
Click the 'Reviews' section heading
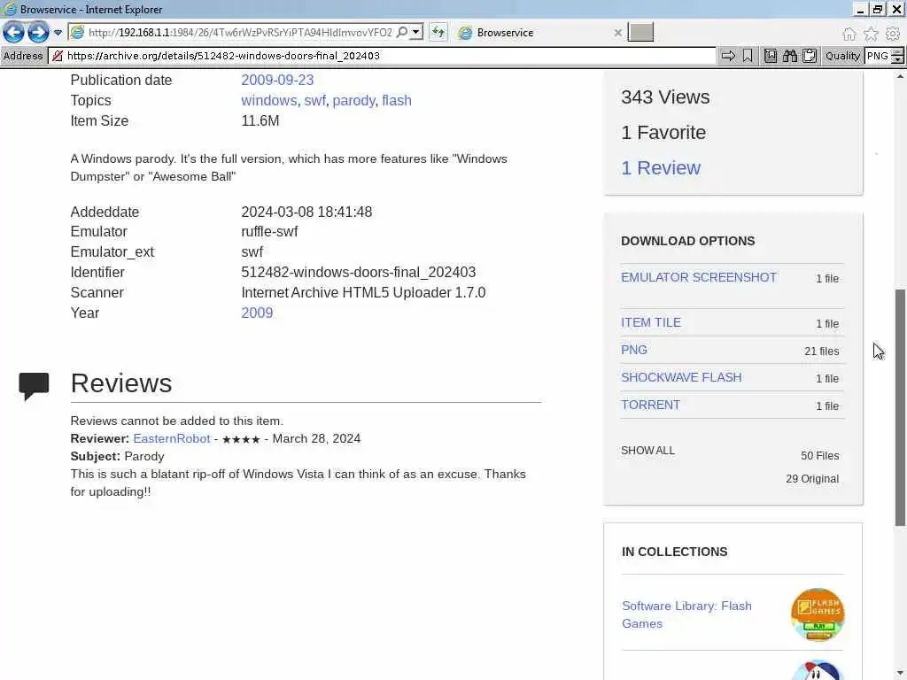point(121,383)
